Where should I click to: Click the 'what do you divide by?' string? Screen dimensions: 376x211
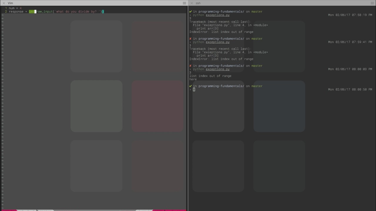click(77, 12)
